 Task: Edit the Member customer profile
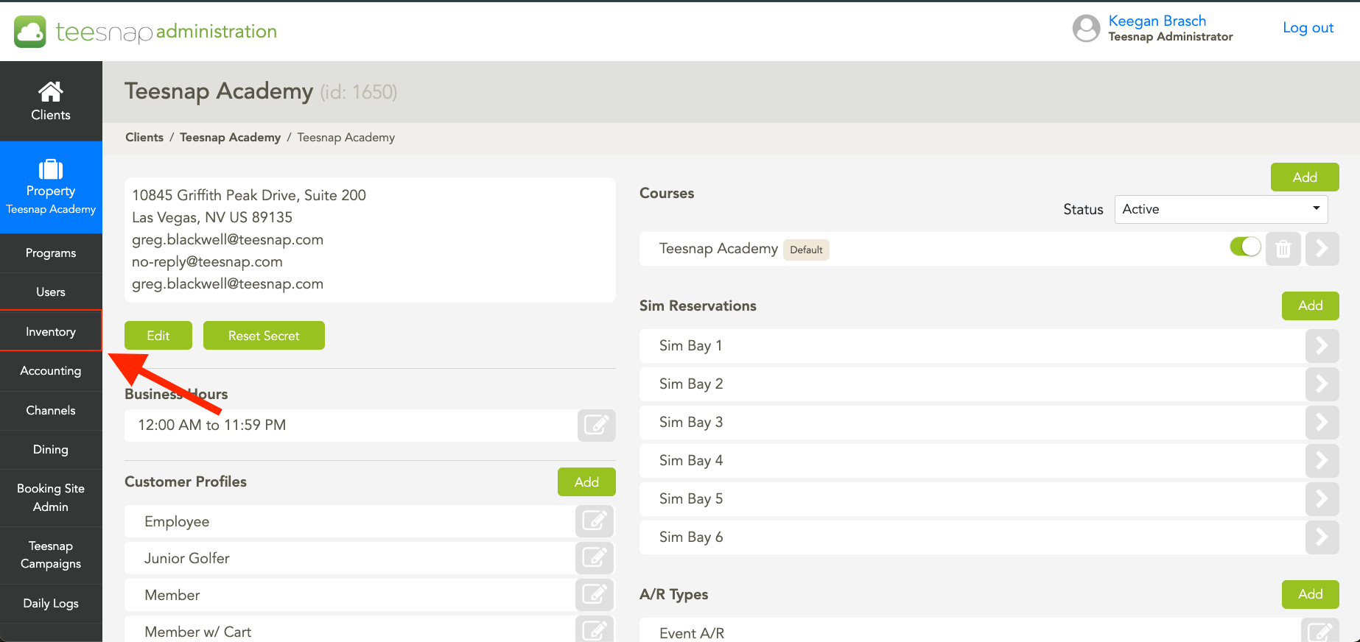point(595,595)
